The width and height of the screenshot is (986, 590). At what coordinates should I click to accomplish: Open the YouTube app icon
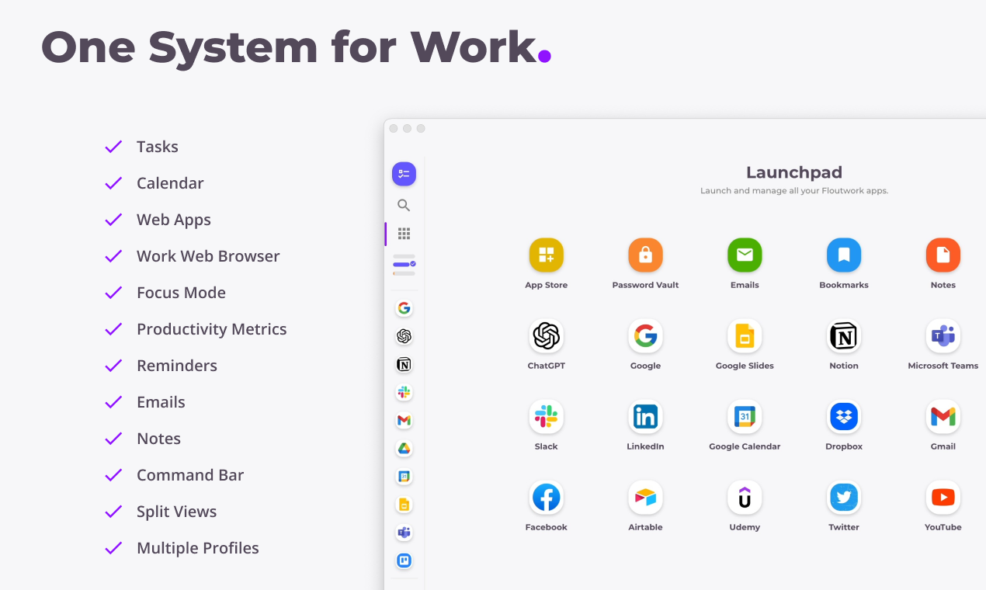pyautogui.click(x=943, y=498)
